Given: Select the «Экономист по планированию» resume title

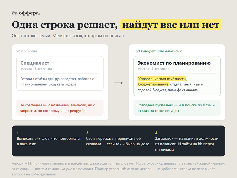Looking at the screenshot, I should 174,63.
